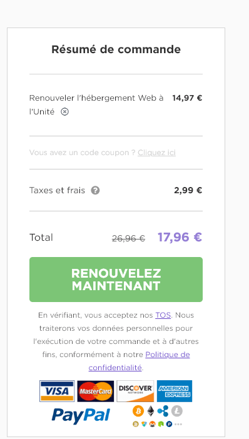The height and width of the screenshot is (439, 249).
Task: Click the RENOUVELEZ MAINTENANT button
Action: pos(116,280)
